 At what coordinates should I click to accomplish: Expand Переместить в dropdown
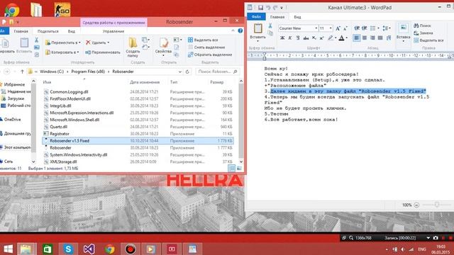pyautogui.click(x=79, y=42)
